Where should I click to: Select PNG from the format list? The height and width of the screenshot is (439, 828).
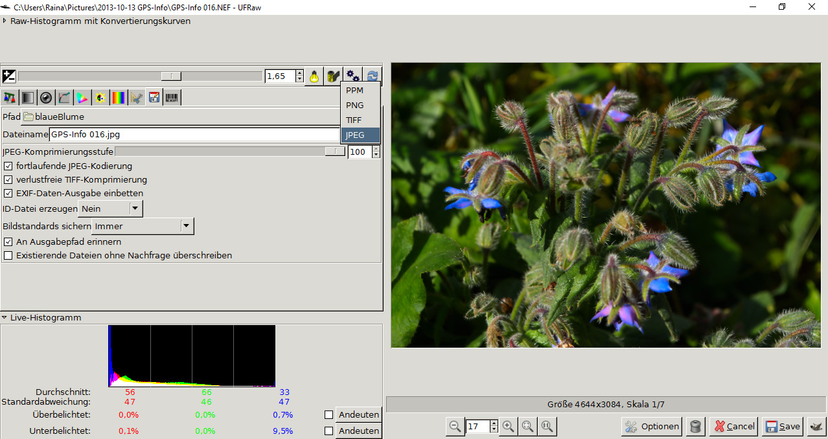pos(355,105)
